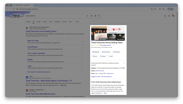Viewport: 183px width, 104px height.
Task: Open the three-dot menu beside the Google reviews count
Action: point(114,45)
